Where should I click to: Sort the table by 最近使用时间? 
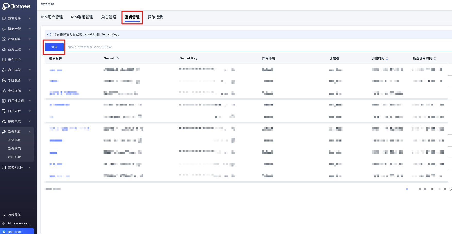pyautogui.click(x=435, y=59)
